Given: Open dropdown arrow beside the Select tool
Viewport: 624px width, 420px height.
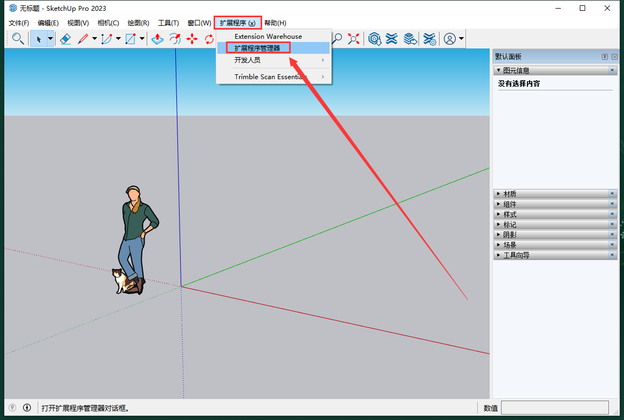Looking at the screenshot, I should (50, 39).
